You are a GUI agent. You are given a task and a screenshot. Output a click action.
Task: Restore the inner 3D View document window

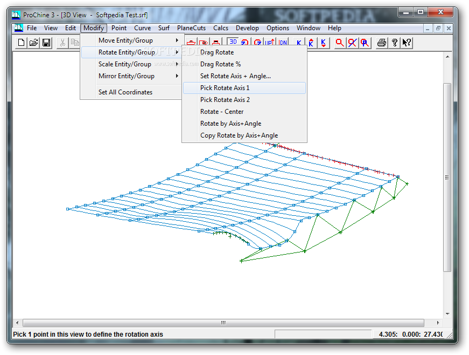pyautogui.click(x=438, y=29)
